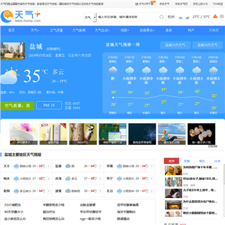Image resolution: width=225 pixels, height=225 pixels.
Task: Click the arrow icon in the 东台 row
Action: pyautogui.click(x=152, y=191)
